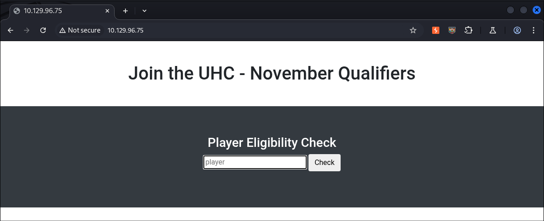Click the Player Eligibility Check heading
Image resolution: width=544 pixels, height=221 pixels.
click(272, 143)
